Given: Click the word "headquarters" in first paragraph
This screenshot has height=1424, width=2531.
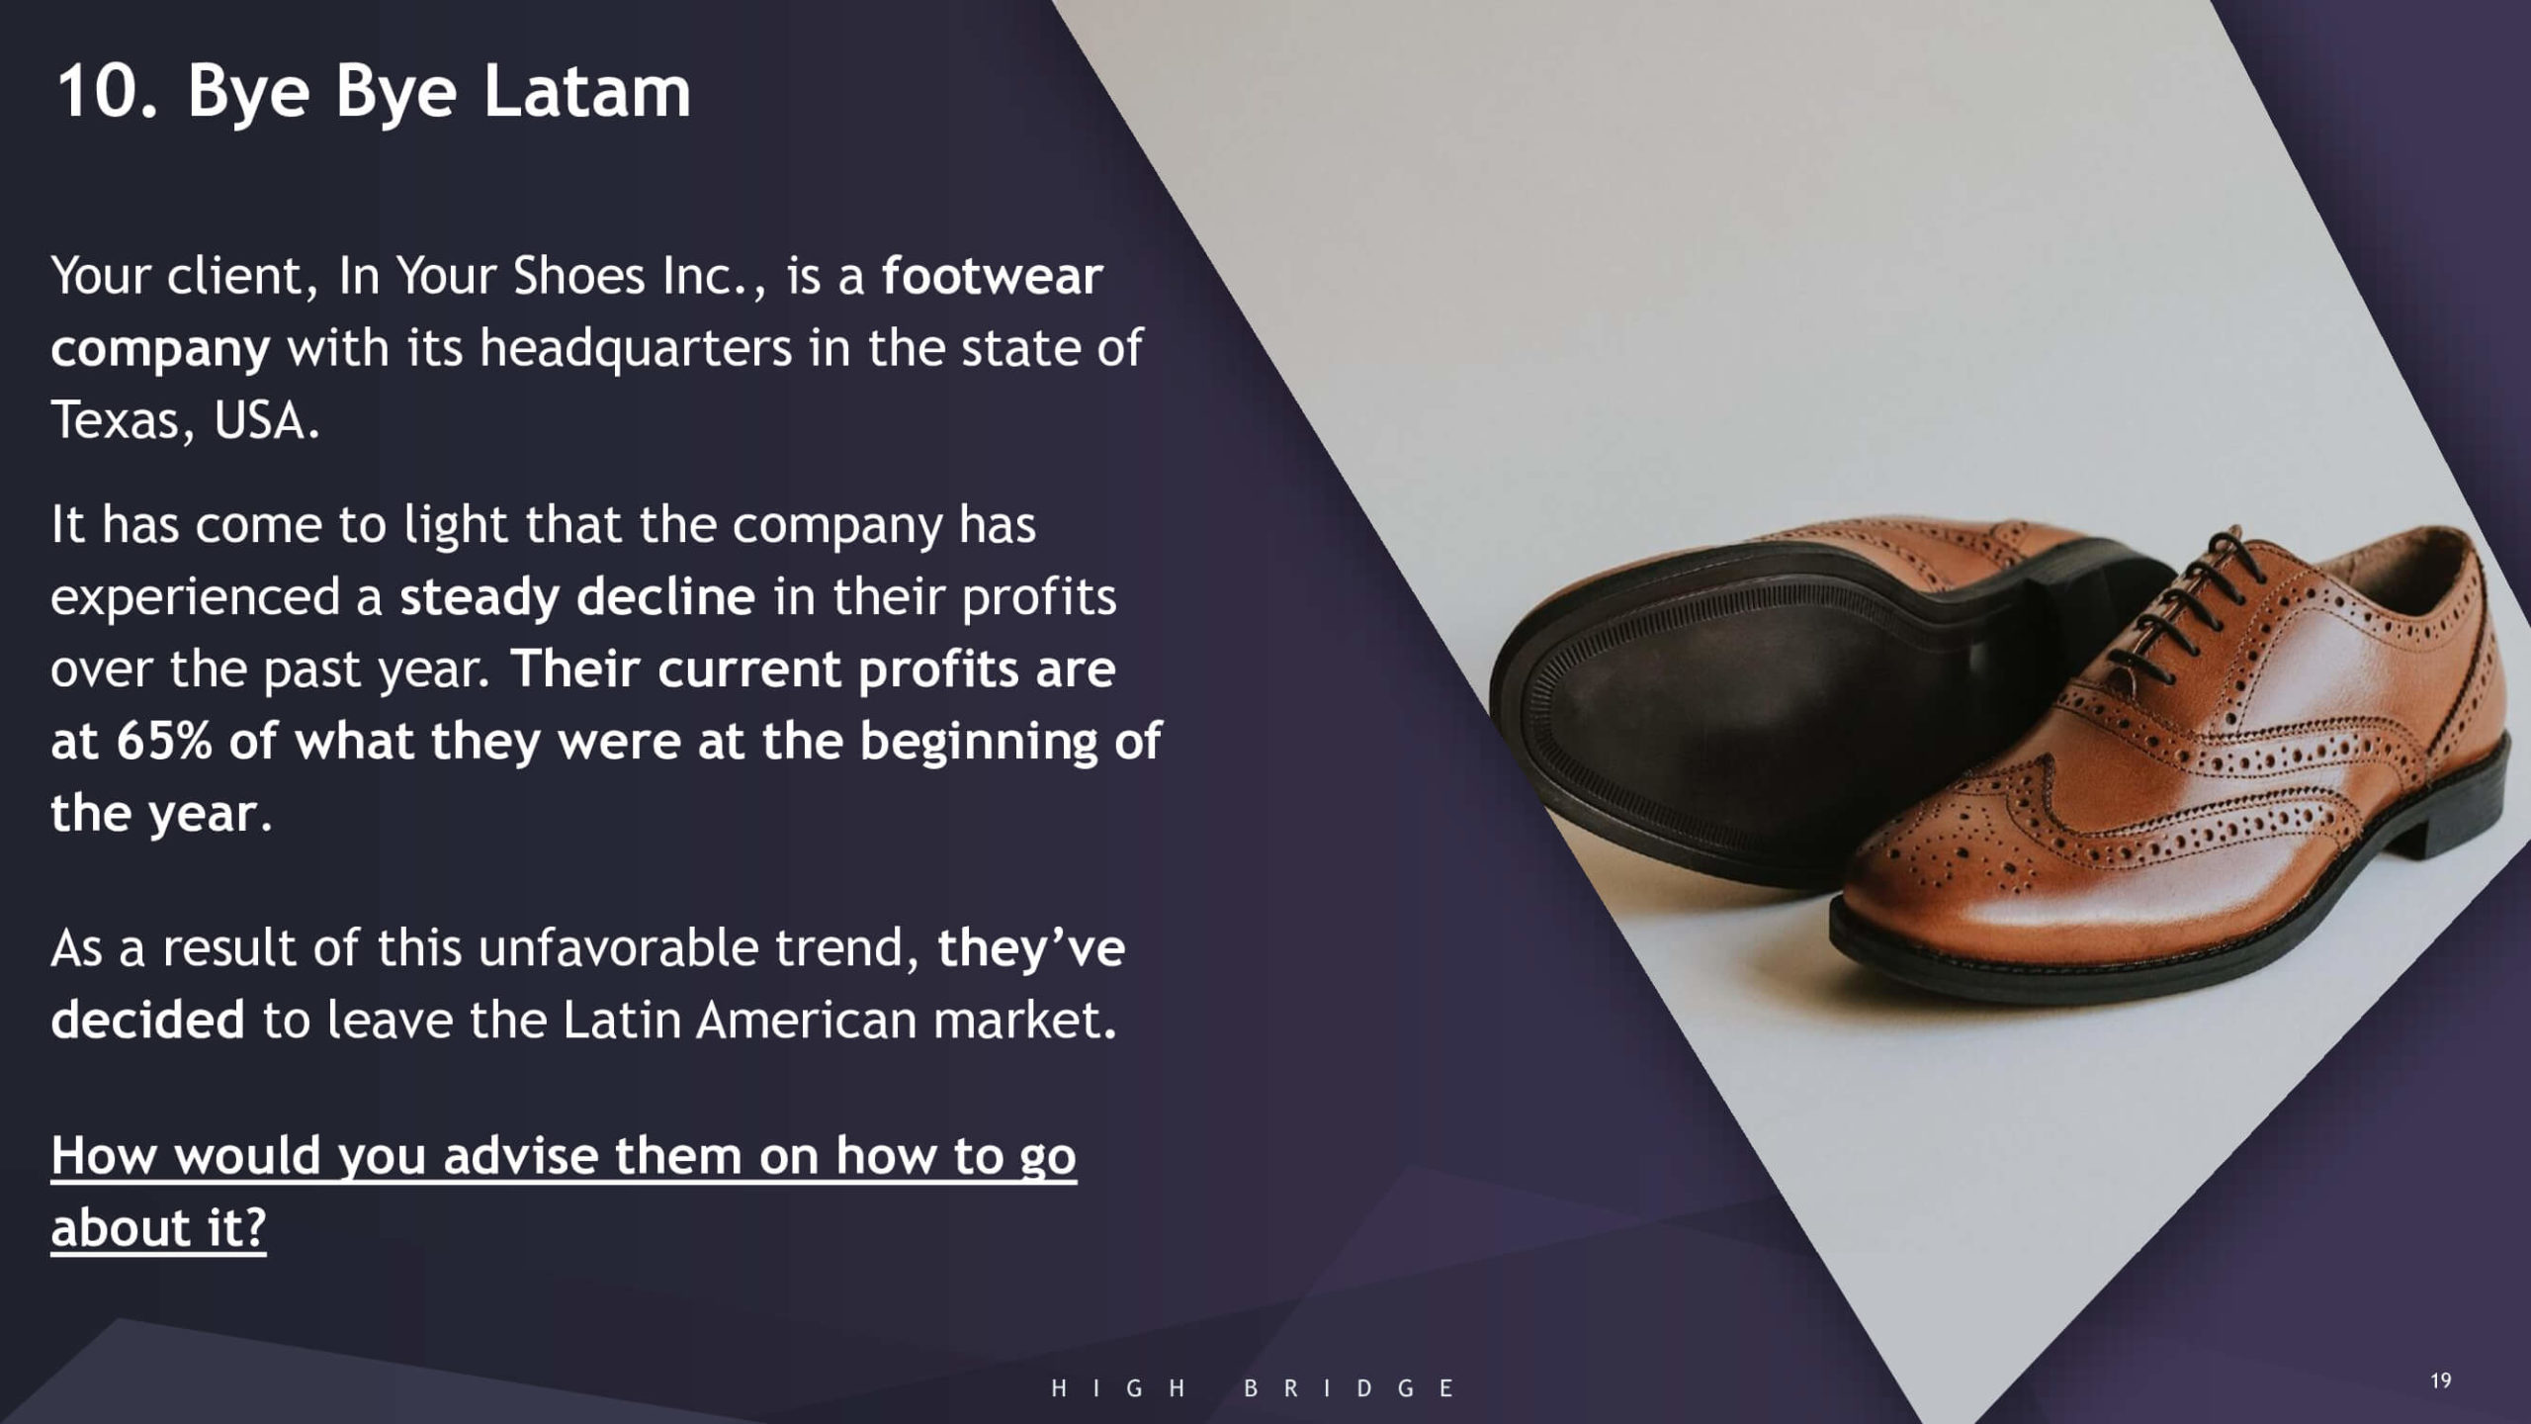Looking at the screenshot, I should [636, 348].
